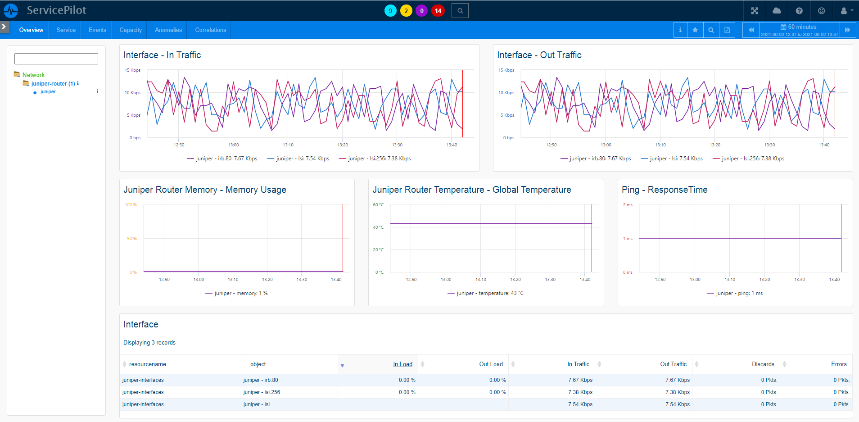Switch to the Anomalies tab
Screen dimensions: 859x422
[168, 30]
